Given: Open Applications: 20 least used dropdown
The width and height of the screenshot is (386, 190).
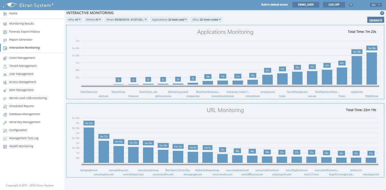Looking at the screenshot, I should [169, 20].
